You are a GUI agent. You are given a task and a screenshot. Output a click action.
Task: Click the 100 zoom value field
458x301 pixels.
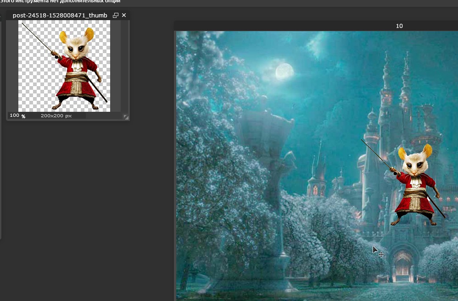point(14,115)
